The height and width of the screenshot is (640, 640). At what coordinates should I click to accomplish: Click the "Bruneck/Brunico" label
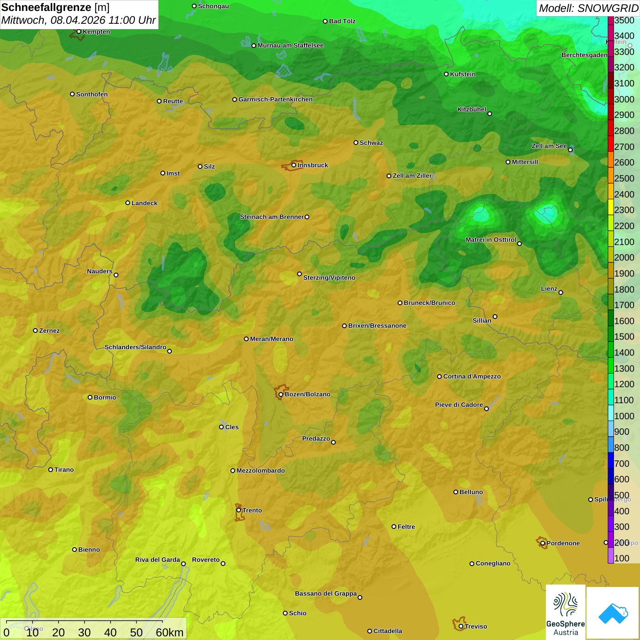429,303
